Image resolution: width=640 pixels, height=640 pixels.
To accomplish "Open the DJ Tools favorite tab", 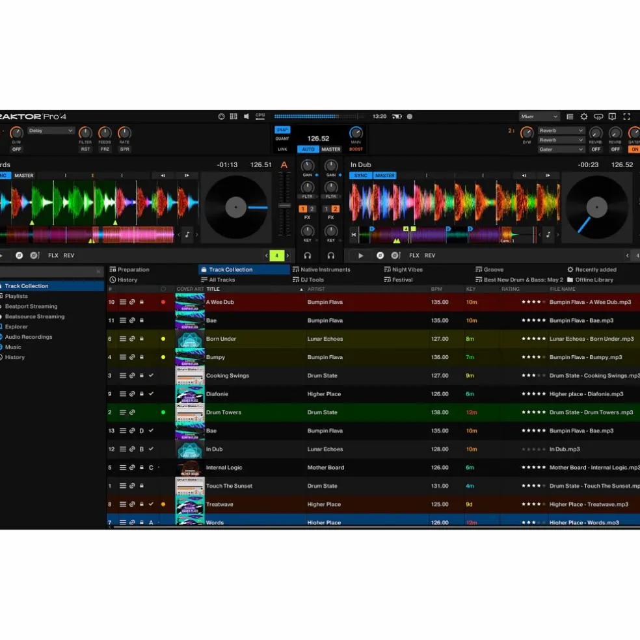I will (x=308, y=280).
